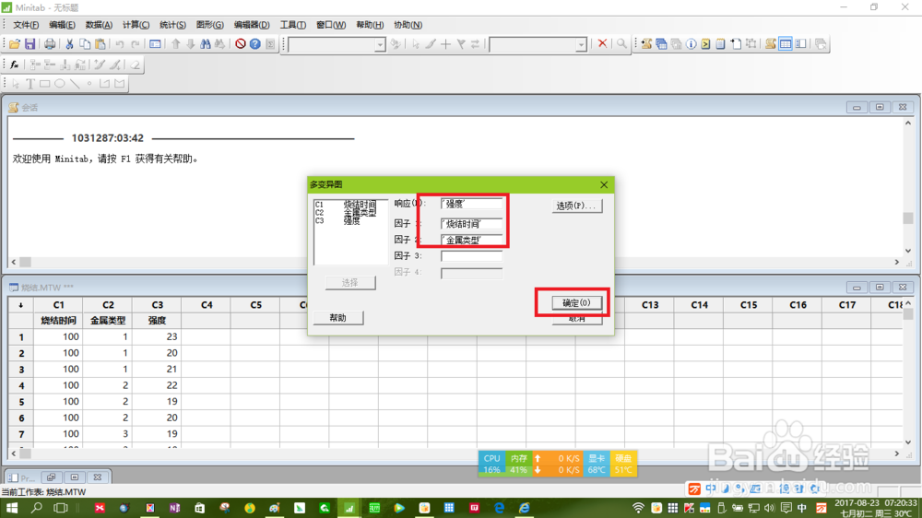Open the command line history icon
The height and width of the screenshot is (518, 922).
click(x=705, y=44)
